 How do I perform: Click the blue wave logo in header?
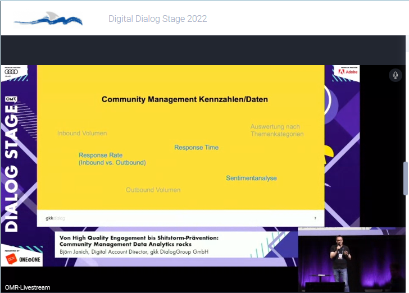point(48,19)
